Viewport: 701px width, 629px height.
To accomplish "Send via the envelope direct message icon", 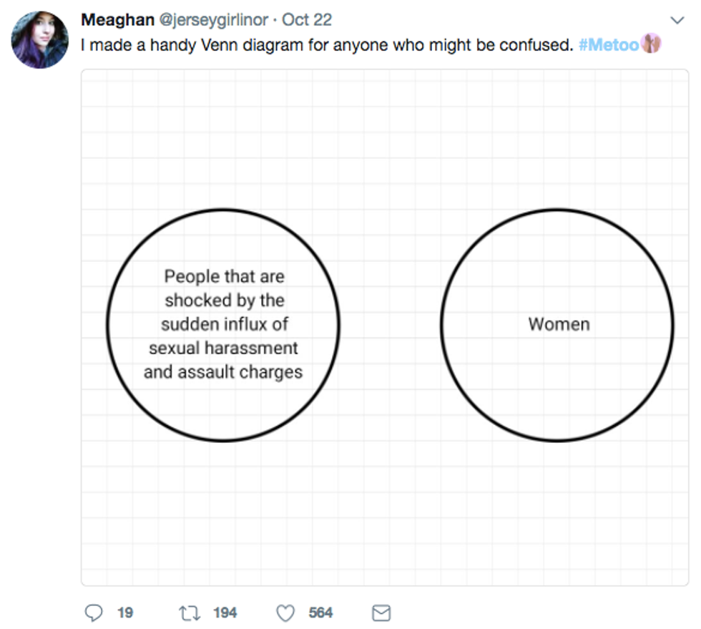I will tap(382, 613).
